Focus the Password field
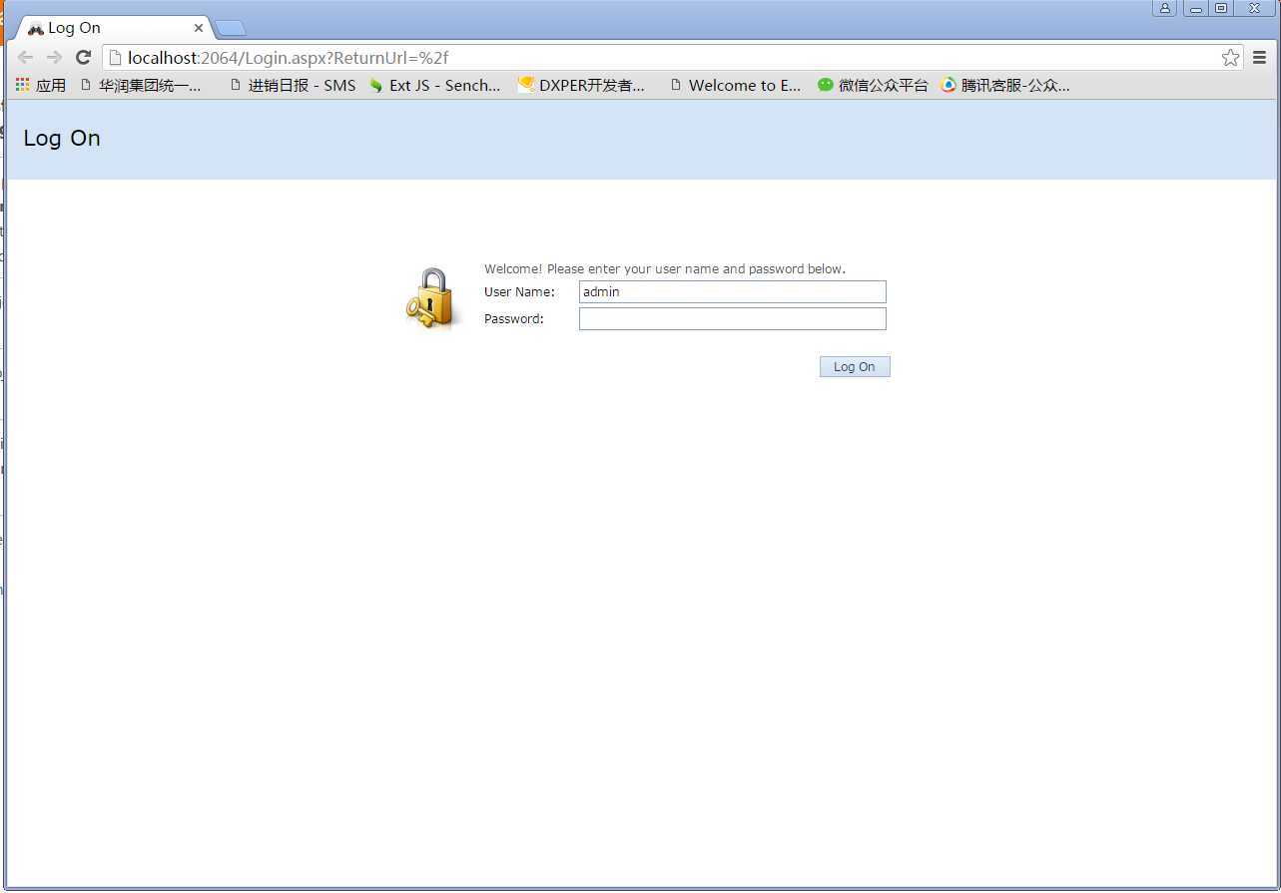 732,318
